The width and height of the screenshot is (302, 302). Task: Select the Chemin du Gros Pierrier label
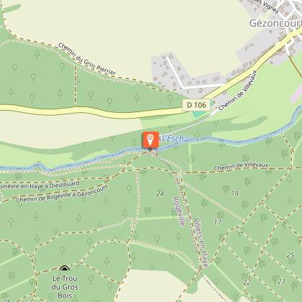tap(87, 59)
